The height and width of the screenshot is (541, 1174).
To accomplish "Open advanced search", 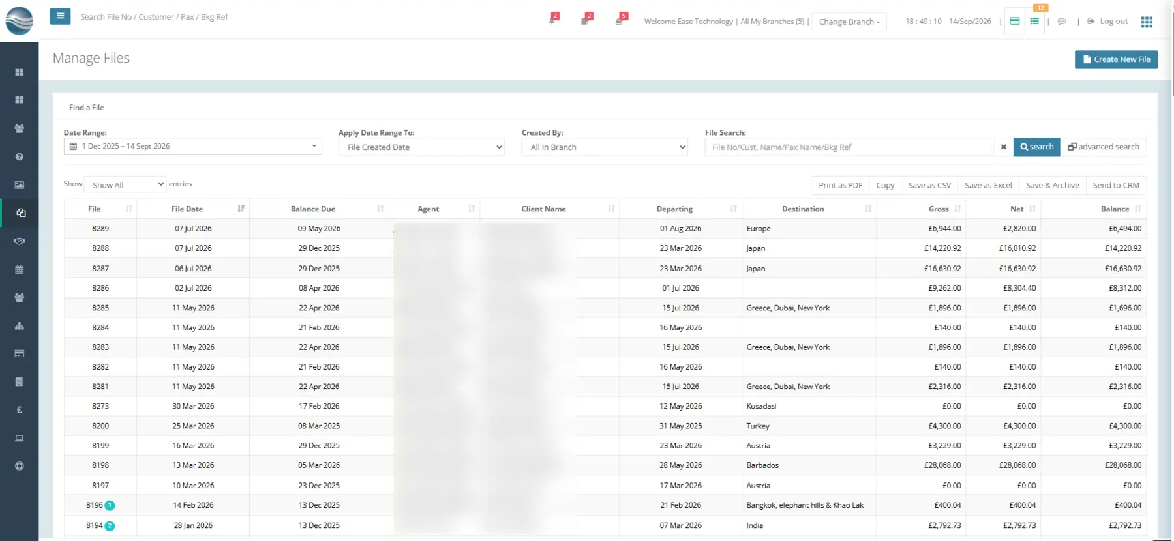I will [1103, 147].
